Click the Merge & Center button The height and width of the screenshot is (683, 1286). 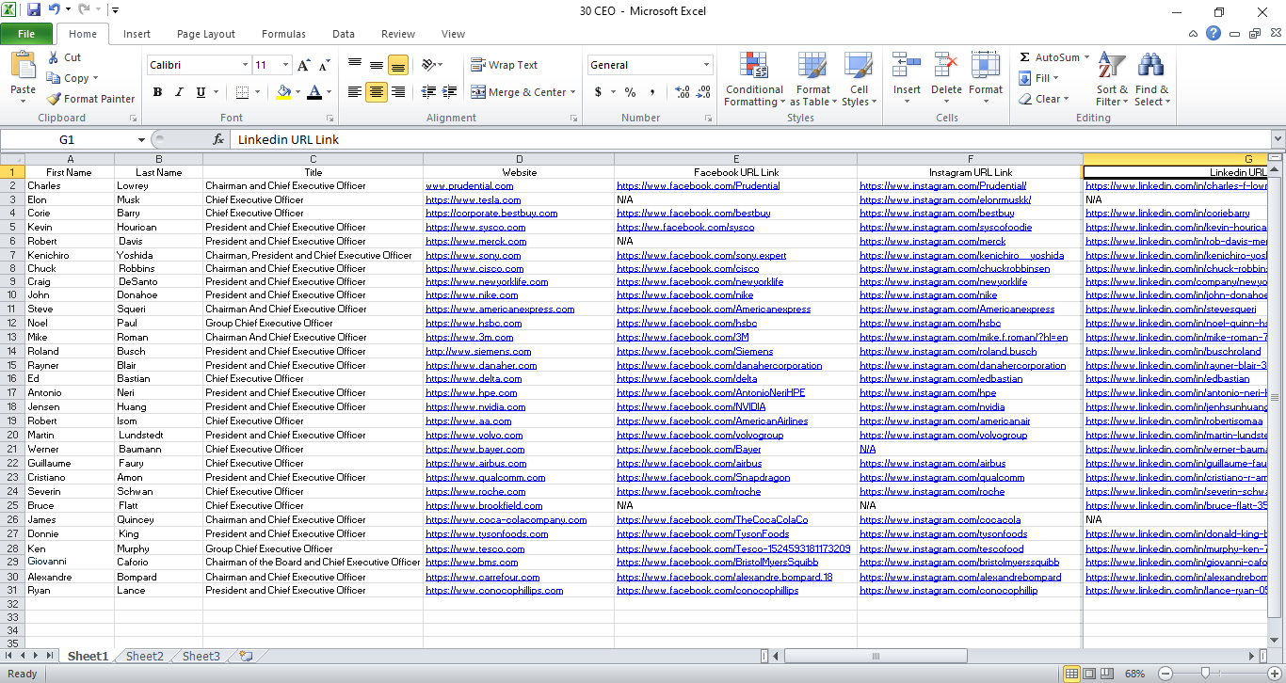(519, 92)
